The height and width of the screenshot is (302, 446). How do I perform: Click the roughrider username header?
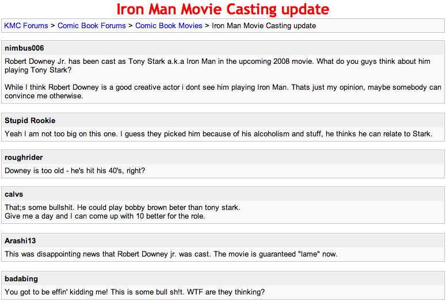tap(24, 158)
